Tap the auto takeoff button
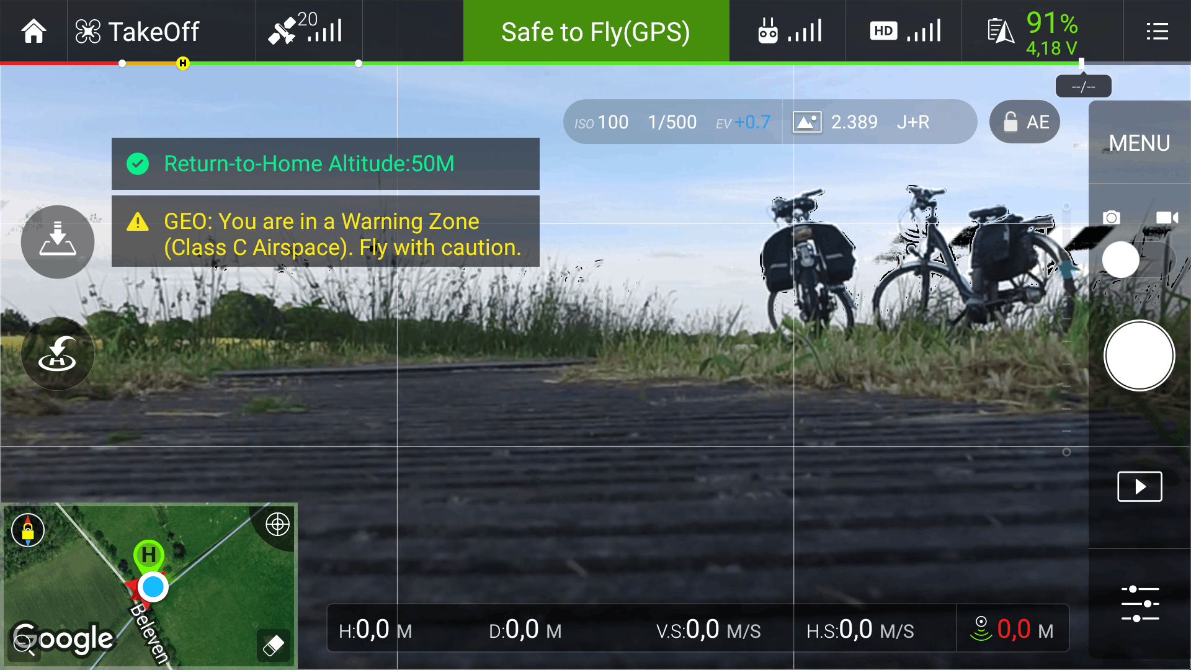 (58, 242)
